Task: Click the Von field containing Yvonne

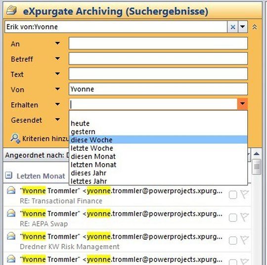Action: [158, 89]
